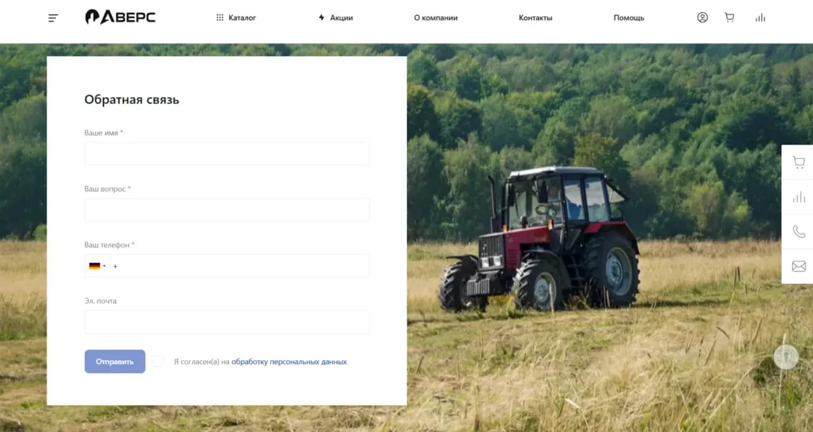This screenshot has width=813, height=432.
Task: Open the Акции menu item
Action: (x=335, y=18)
